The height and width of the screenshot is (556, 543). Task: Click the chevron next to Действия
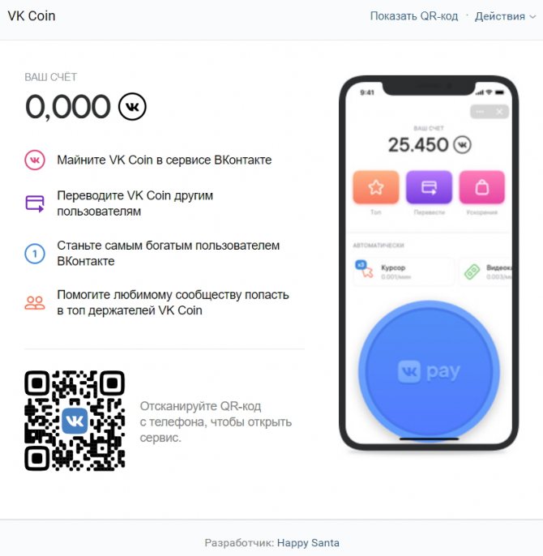click(532, 17)
